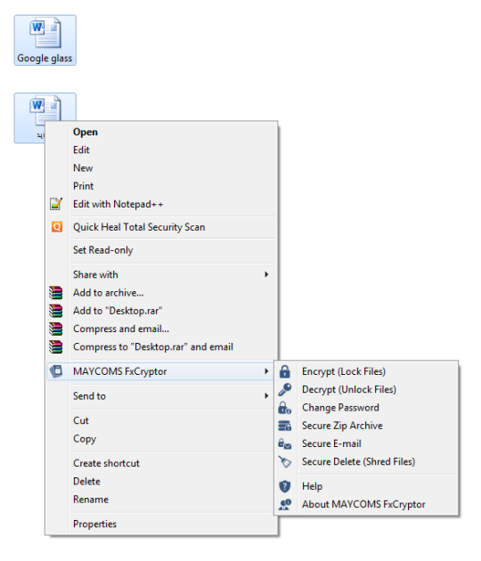Click the Secure Zip Archive icon
This screenshot has width=481, height=561.
(285, 426)
